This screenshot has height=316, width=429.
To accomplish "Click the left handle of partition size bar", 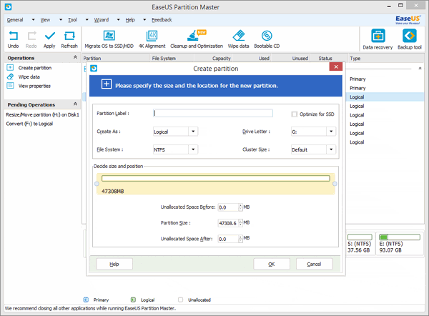I will point(97,184).
